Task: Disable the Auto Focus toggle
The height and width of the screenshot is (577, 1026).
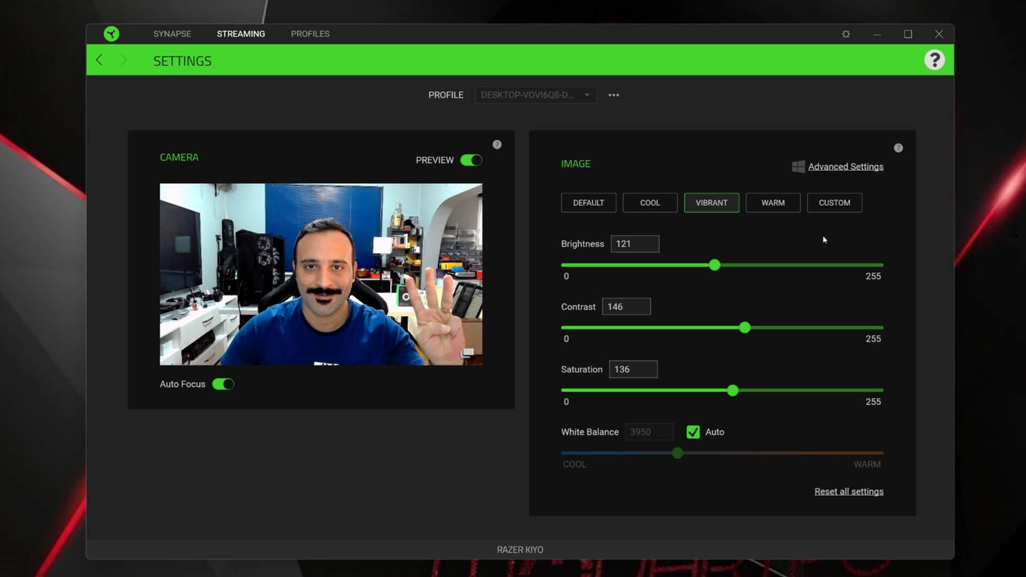Action: pyautogui.click(x=223, y=384)
